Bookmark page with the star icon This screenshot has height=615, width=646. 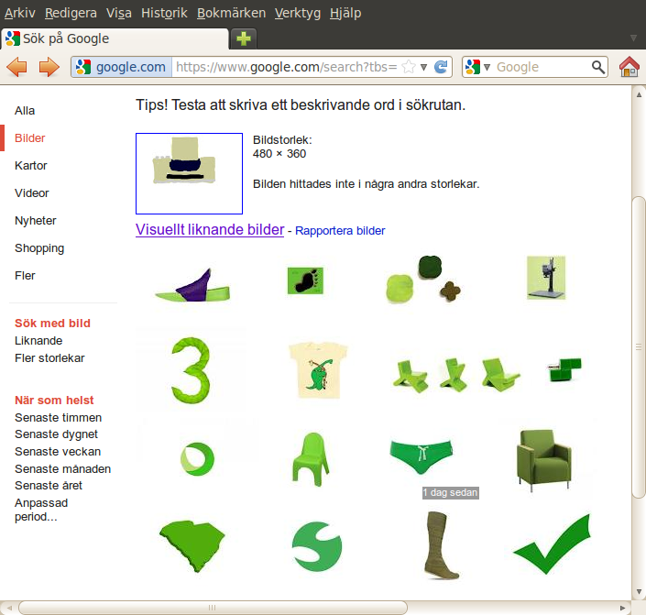pyautogui.click(x=409, y=67)
